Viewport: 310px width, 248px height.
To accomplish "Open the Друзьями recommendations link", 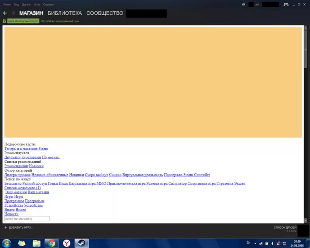I will tap(12, 157).
